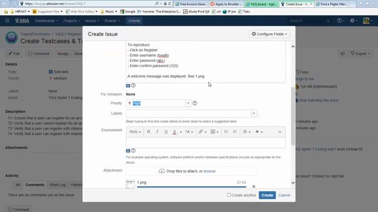Expand the Labels dropdown arrow

[254, 114]
